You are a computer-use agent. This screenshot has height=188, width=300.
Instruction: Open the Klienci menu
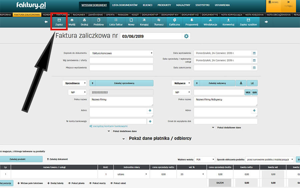148,5
